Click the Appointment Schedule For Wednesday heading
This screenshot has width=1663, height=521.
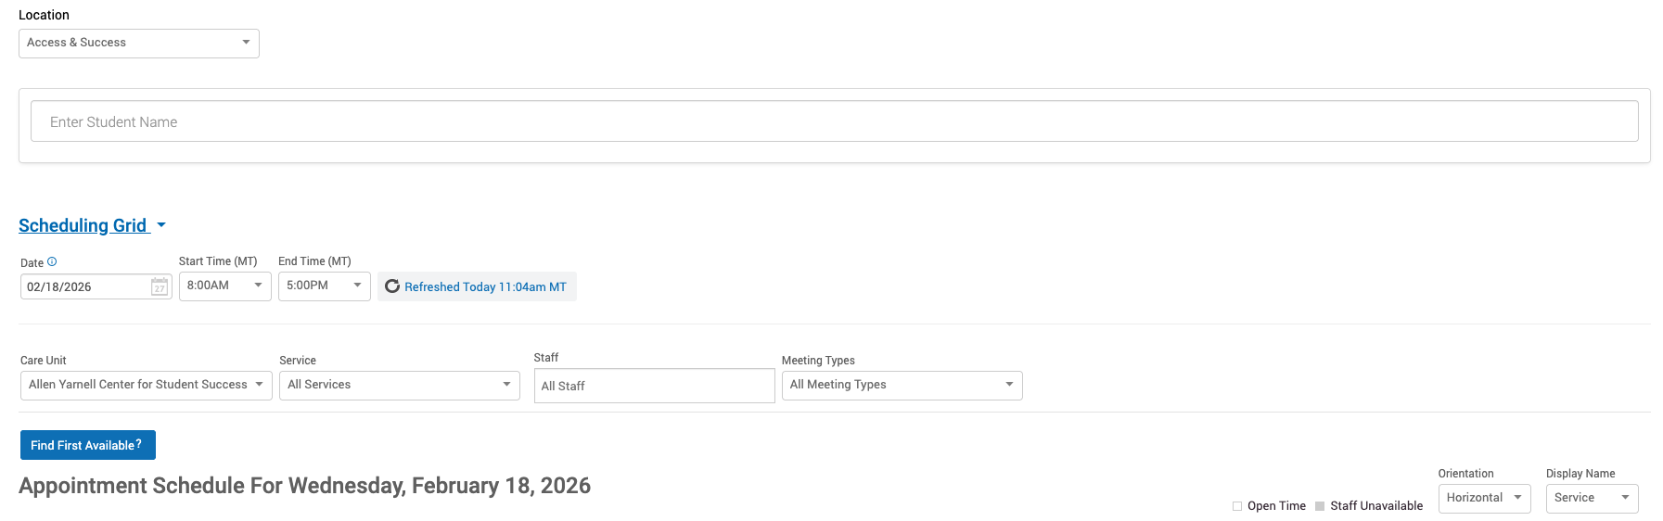pyautogui.click(x=305, y=486)
